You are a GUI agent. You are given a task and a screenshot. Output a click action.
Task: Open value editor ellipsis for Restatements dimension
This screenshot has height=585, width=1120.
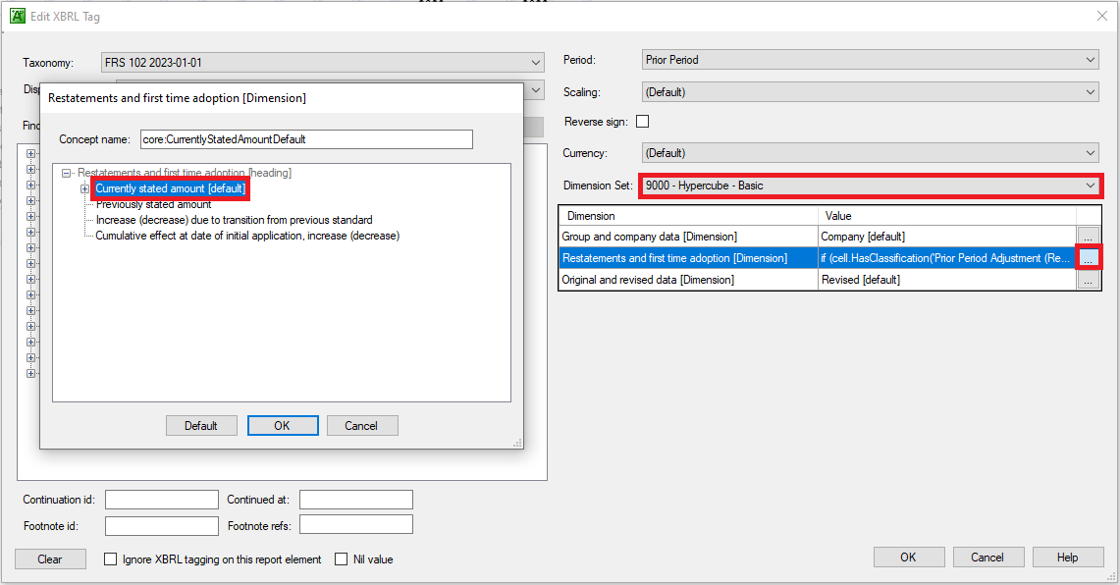coord(1091,257)
